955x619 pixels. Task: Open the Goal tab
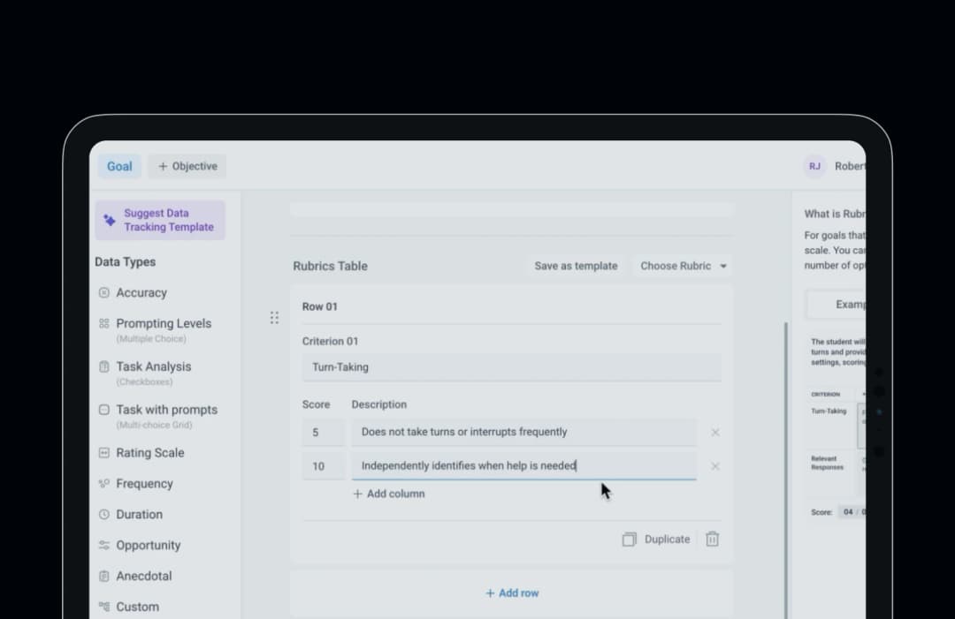coord(119,166)
